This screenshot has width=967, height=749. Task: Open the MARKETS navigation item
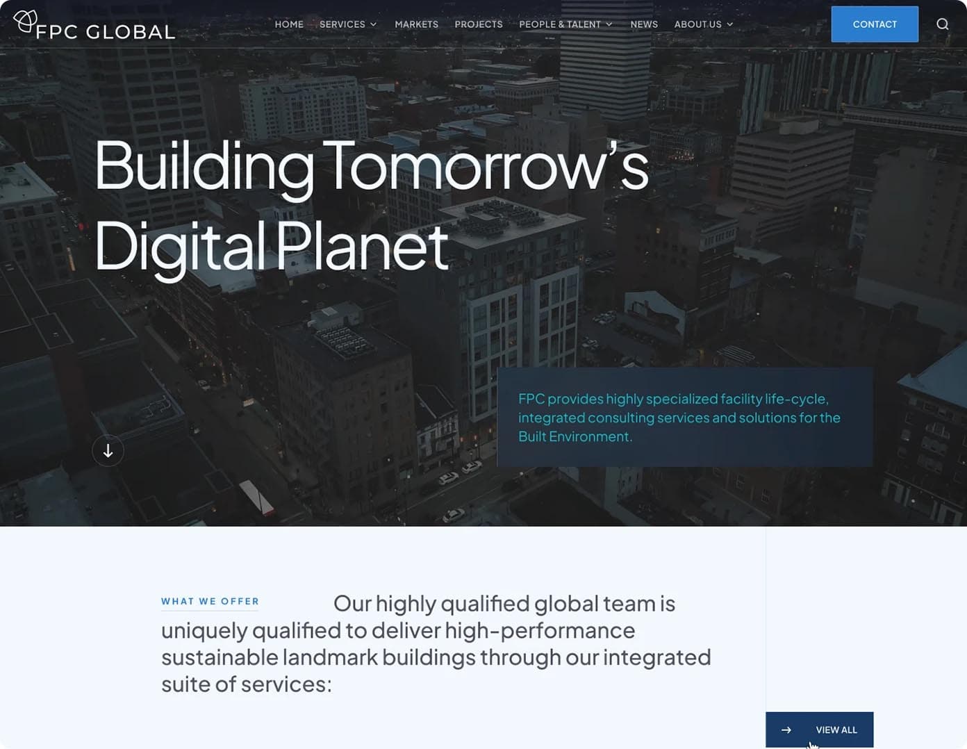[x=416, y=24]
